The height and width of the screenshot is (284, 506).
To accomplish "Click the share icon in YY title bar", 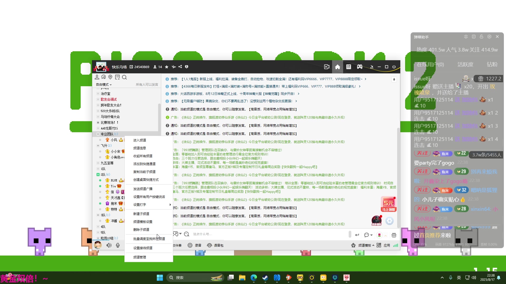I will (180, 67).
